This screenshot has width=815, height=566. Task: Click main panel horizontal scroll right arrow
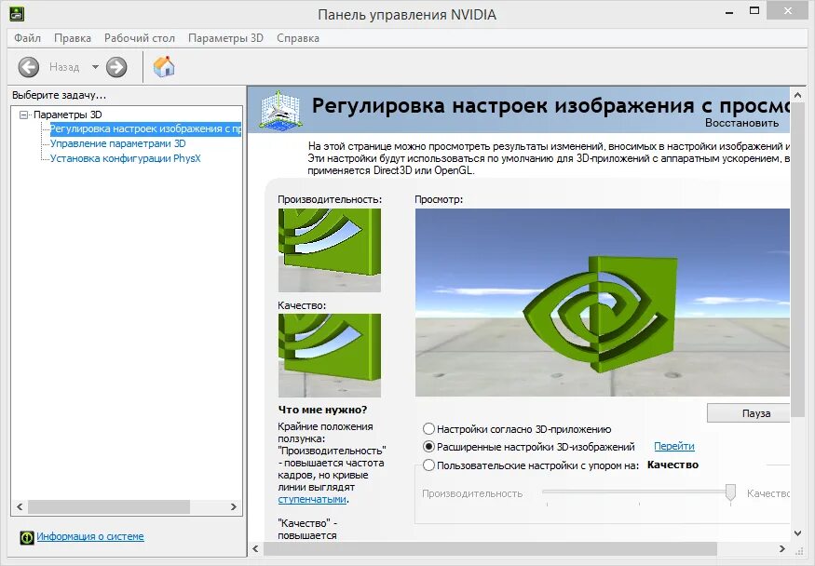point(782,549)
